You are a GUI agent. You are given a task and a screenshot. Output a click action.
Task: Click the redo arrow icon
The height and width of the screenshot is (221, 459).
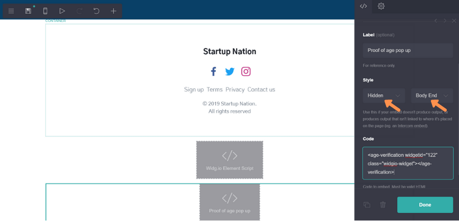pyautogui.click(x=80, y=11)
